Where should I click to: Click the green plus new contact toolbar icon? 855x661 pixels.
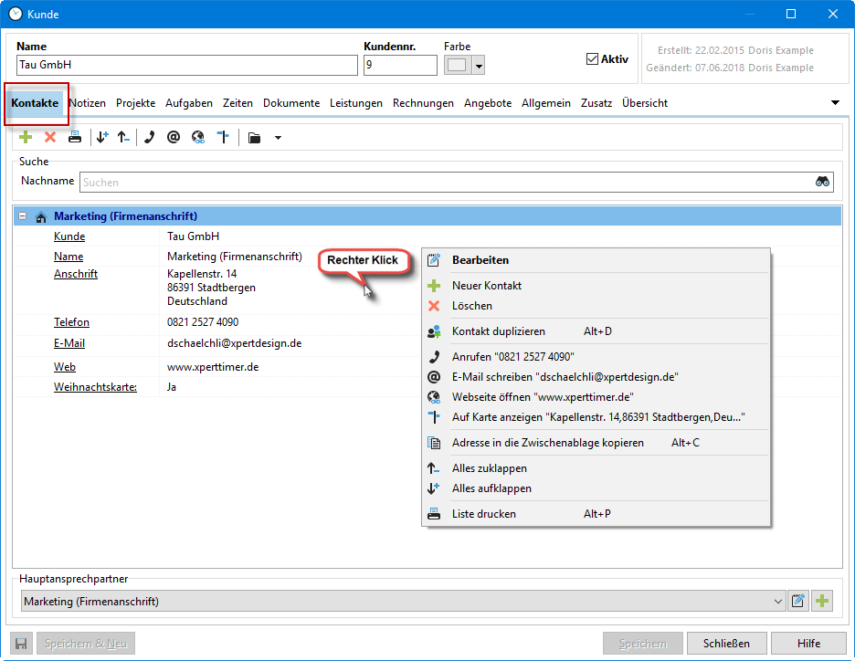26,138
